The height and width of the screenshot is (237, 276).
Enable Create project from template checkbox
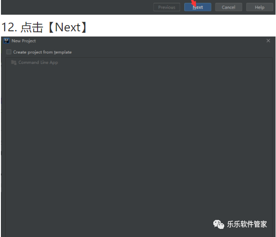(9, 52)
